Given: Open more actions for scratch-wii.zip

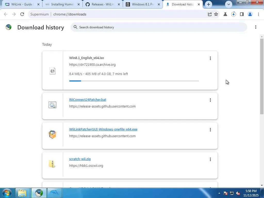Looking at the screenshot, I should 210,159.
